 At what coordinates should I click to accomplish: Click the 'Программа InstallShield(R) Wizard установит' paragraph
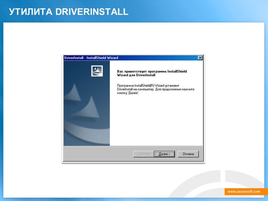(x=155, y=89)
